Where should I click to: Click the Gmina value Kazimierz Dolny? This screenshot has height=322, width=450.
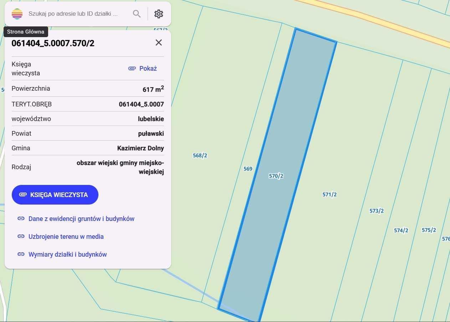click(x=140, y=148)
